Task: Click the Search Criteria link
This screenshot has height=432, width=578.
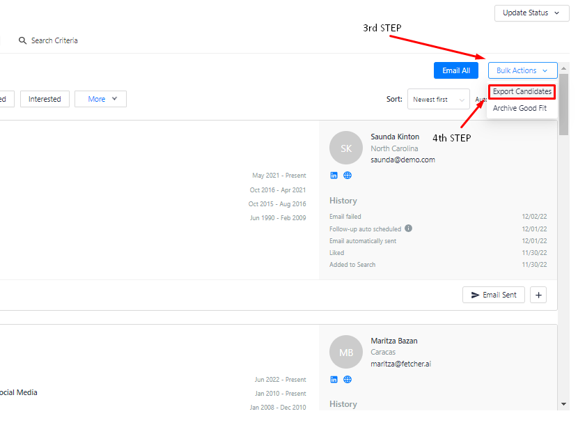Action: 54,40
